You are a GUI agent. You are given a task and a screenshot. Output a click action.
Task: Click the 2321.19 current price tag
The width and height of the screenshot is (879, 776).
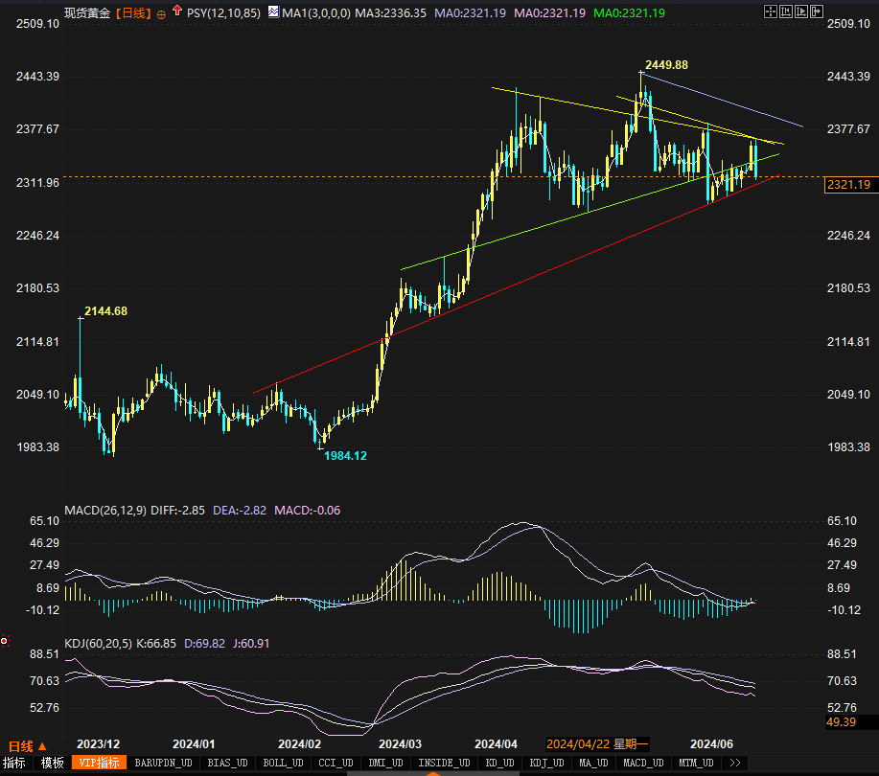(x=848, y=185)
